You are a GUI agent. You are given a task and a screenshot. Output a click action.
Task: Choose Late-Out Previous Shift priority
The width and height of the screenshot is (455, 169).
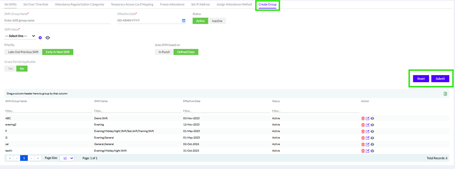[x=23, y=52]
